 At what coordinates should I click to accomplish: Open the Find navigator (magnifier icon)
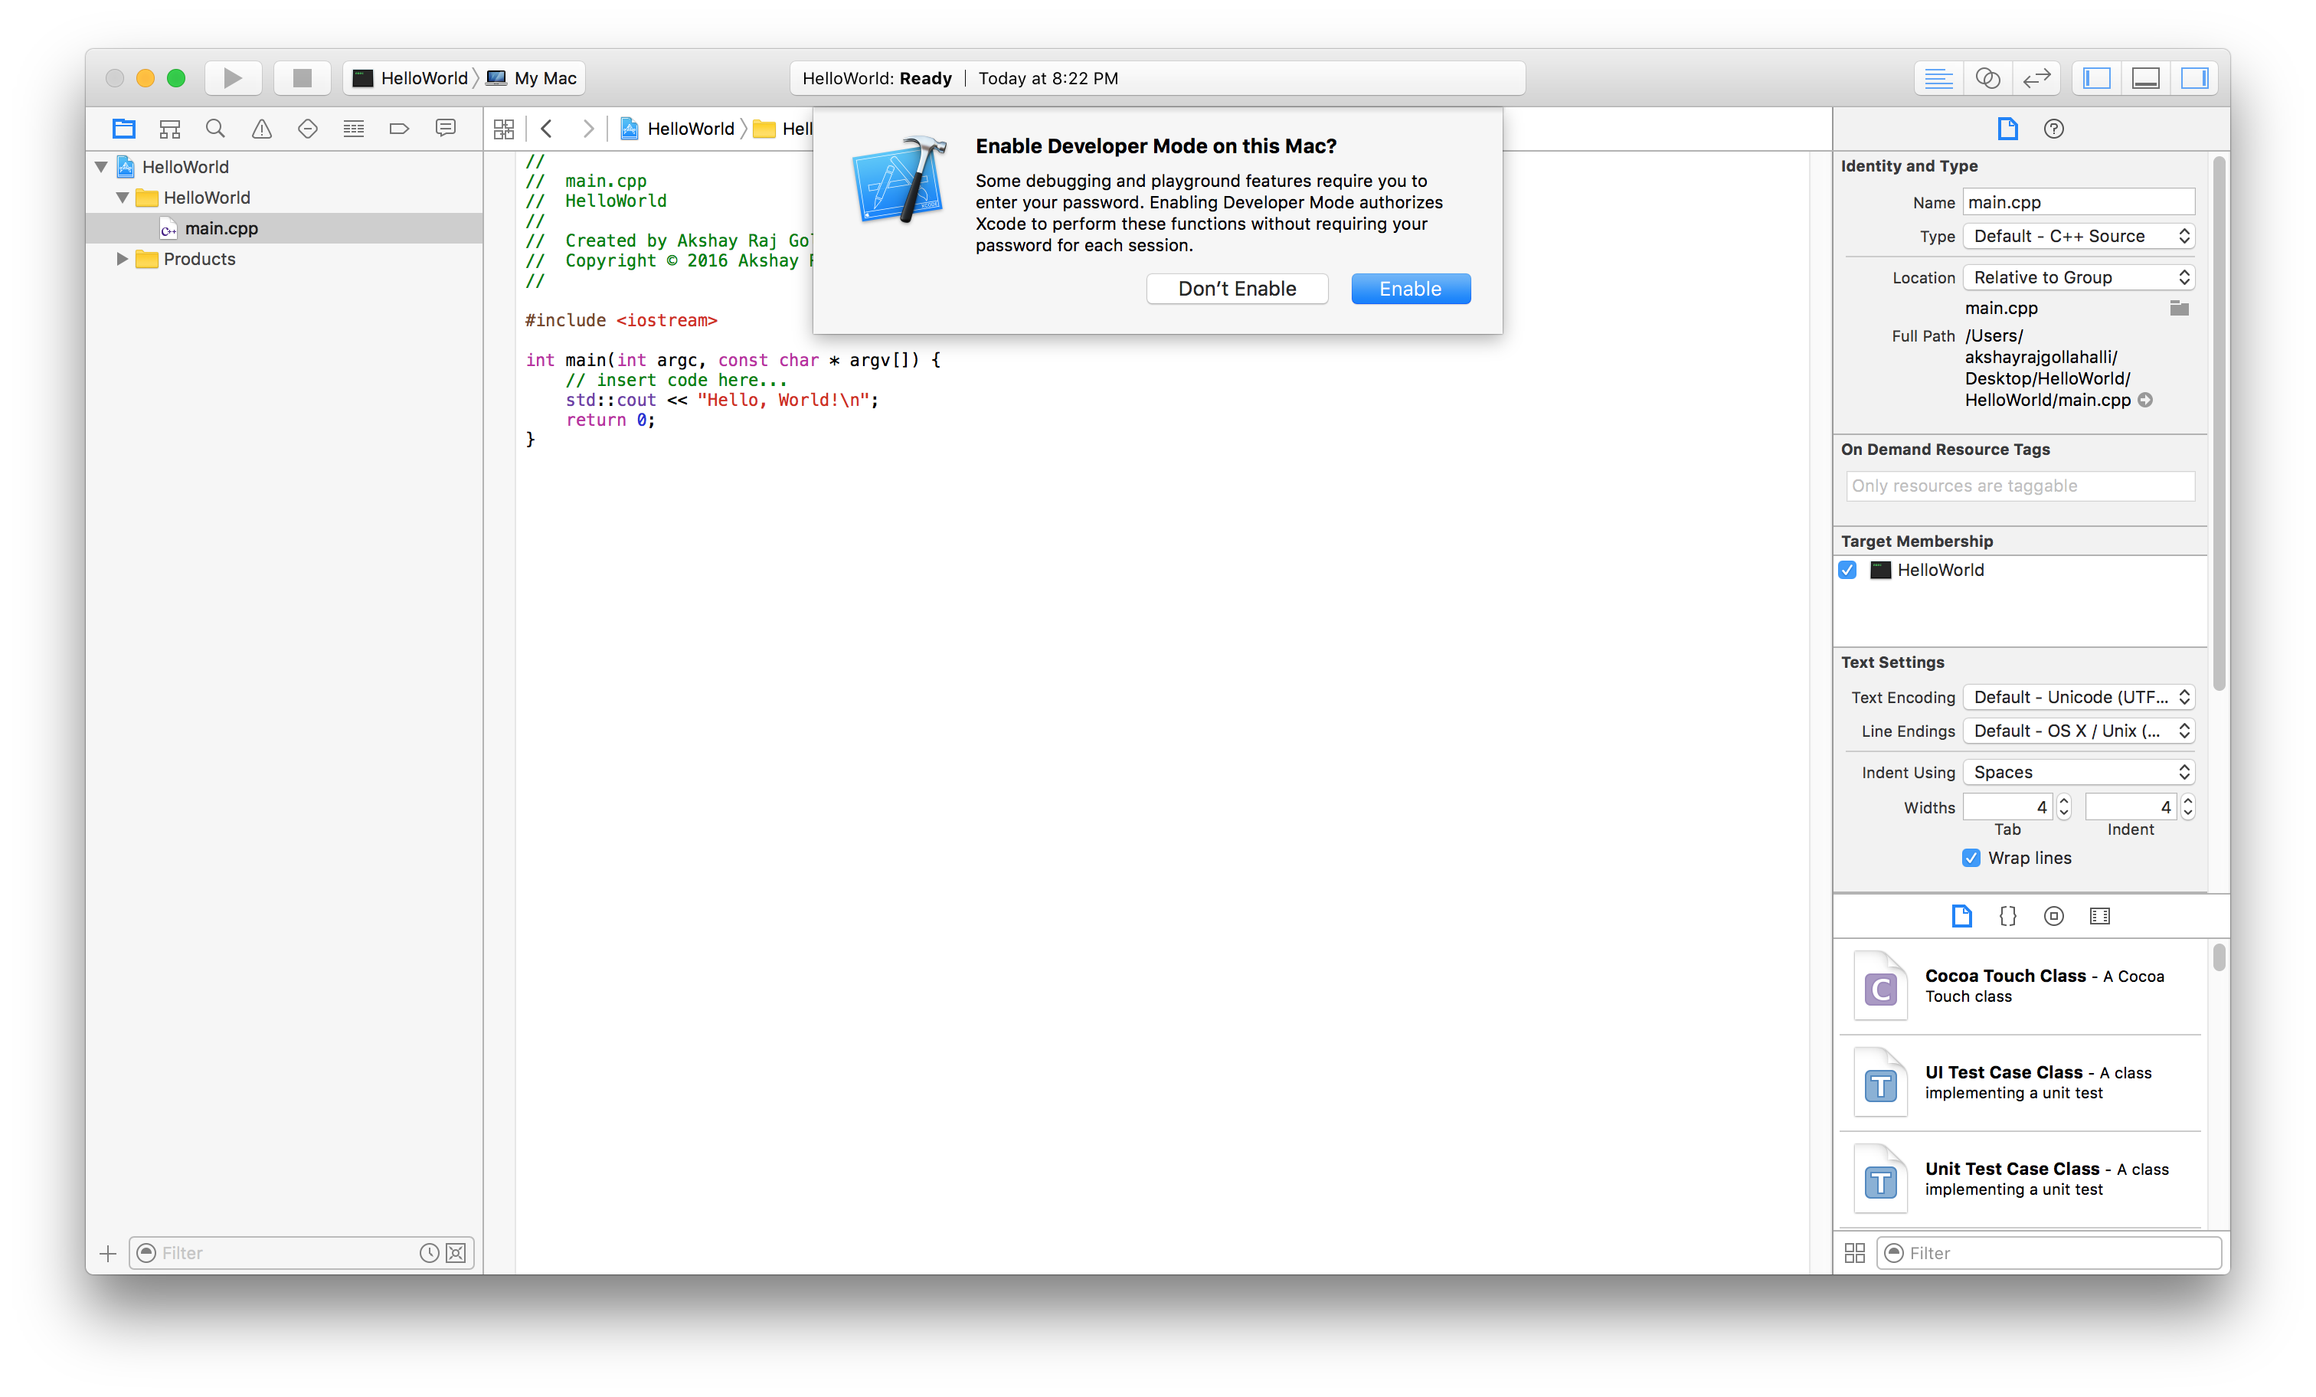pyautogui.click(x=215, y=129)
